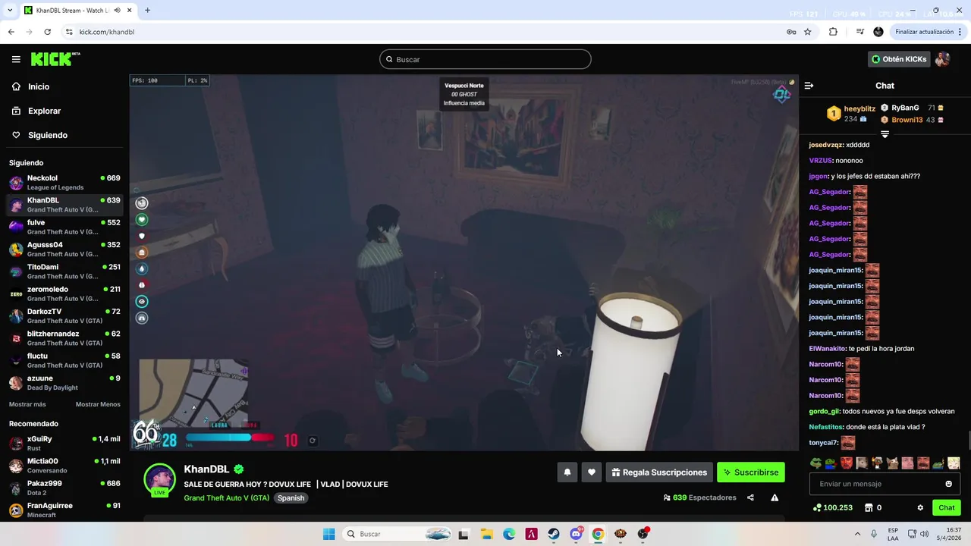Viewport: 971px width, 546px height.
Task: Click the user profile avatar in Kick header
Action: coord(943,59)
